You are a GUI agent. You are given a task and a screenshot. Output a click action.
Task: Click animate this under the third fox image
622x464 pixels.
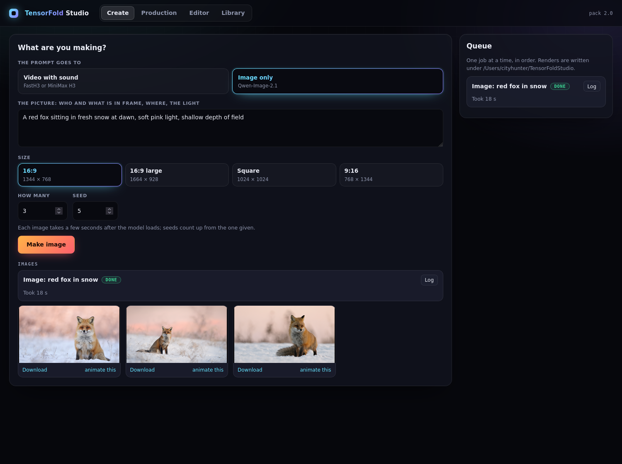click(316, 370)
